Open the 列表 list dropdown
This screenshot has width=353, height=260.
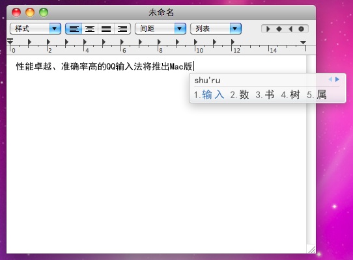216,29
